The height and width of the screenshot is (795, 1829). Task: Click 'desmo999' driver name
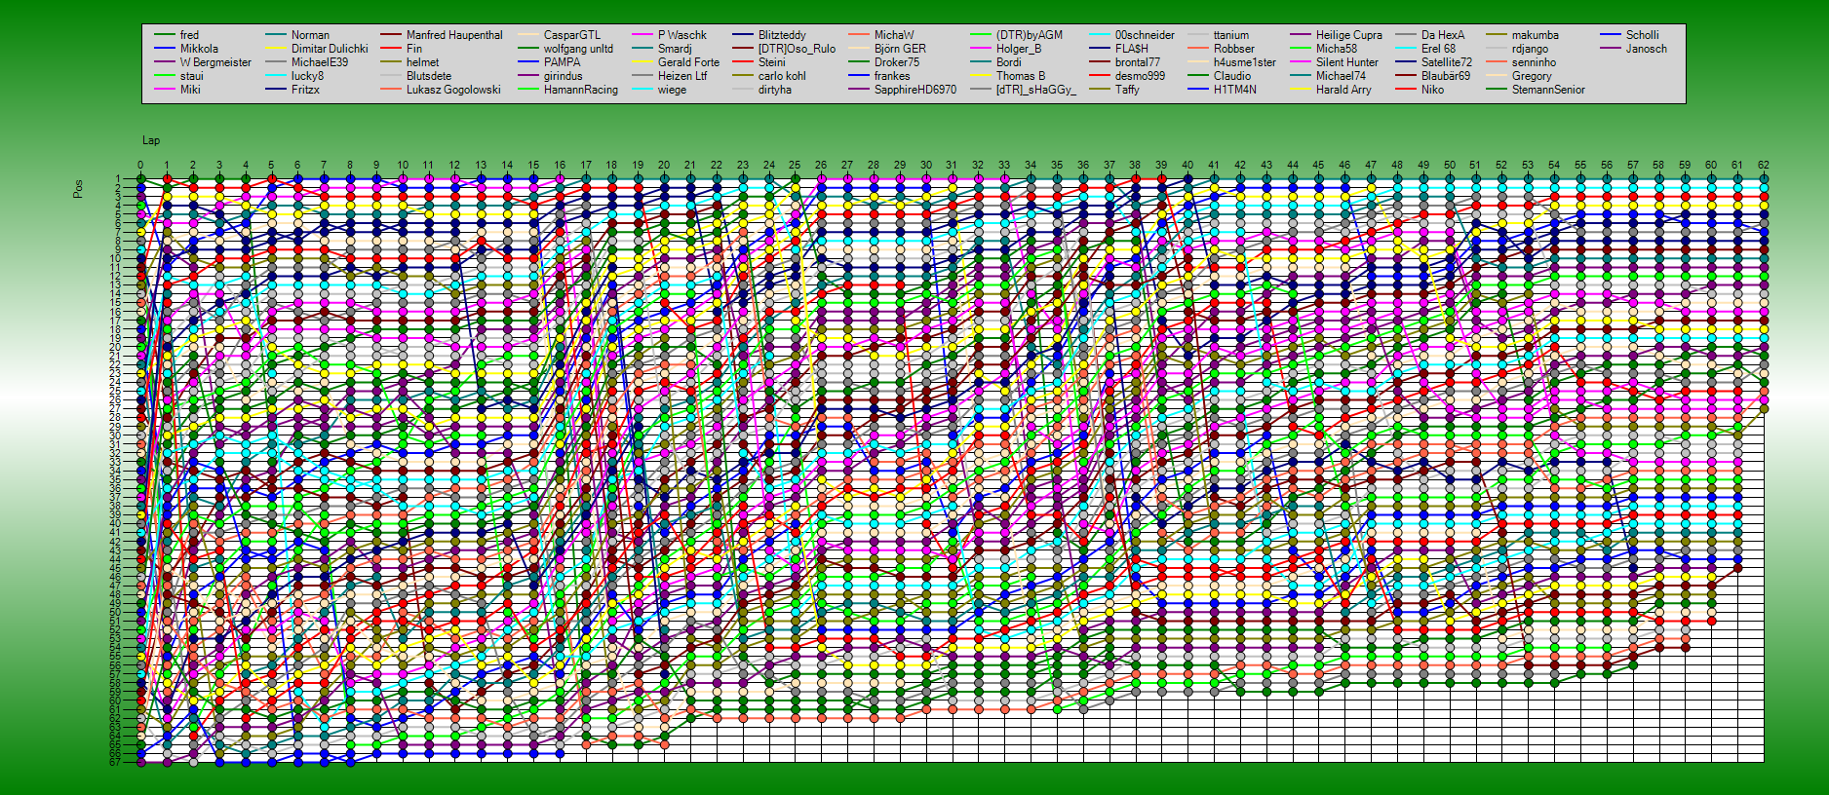click(x=1140, y=76)
